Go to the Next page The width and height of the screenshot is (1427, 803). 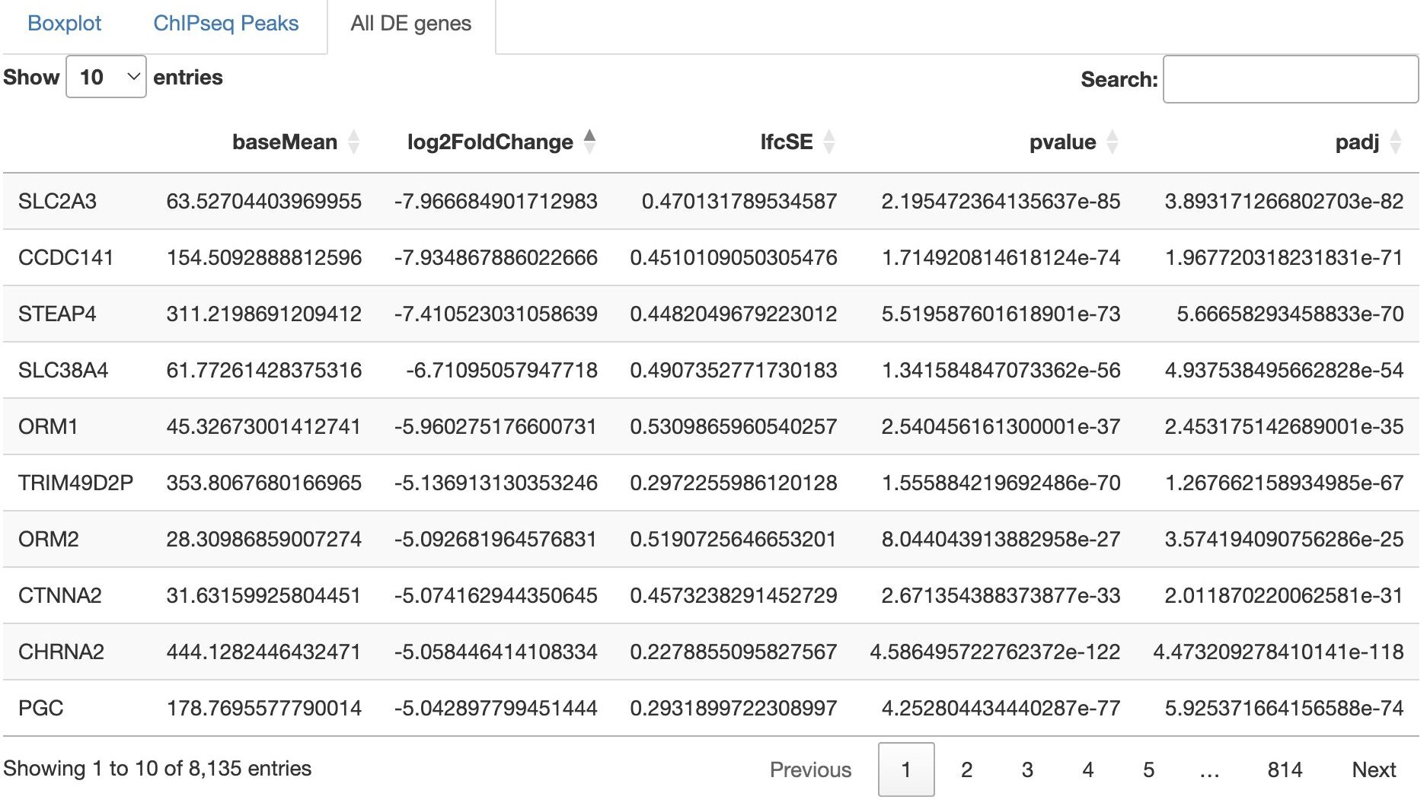[x=1374, y=770]
